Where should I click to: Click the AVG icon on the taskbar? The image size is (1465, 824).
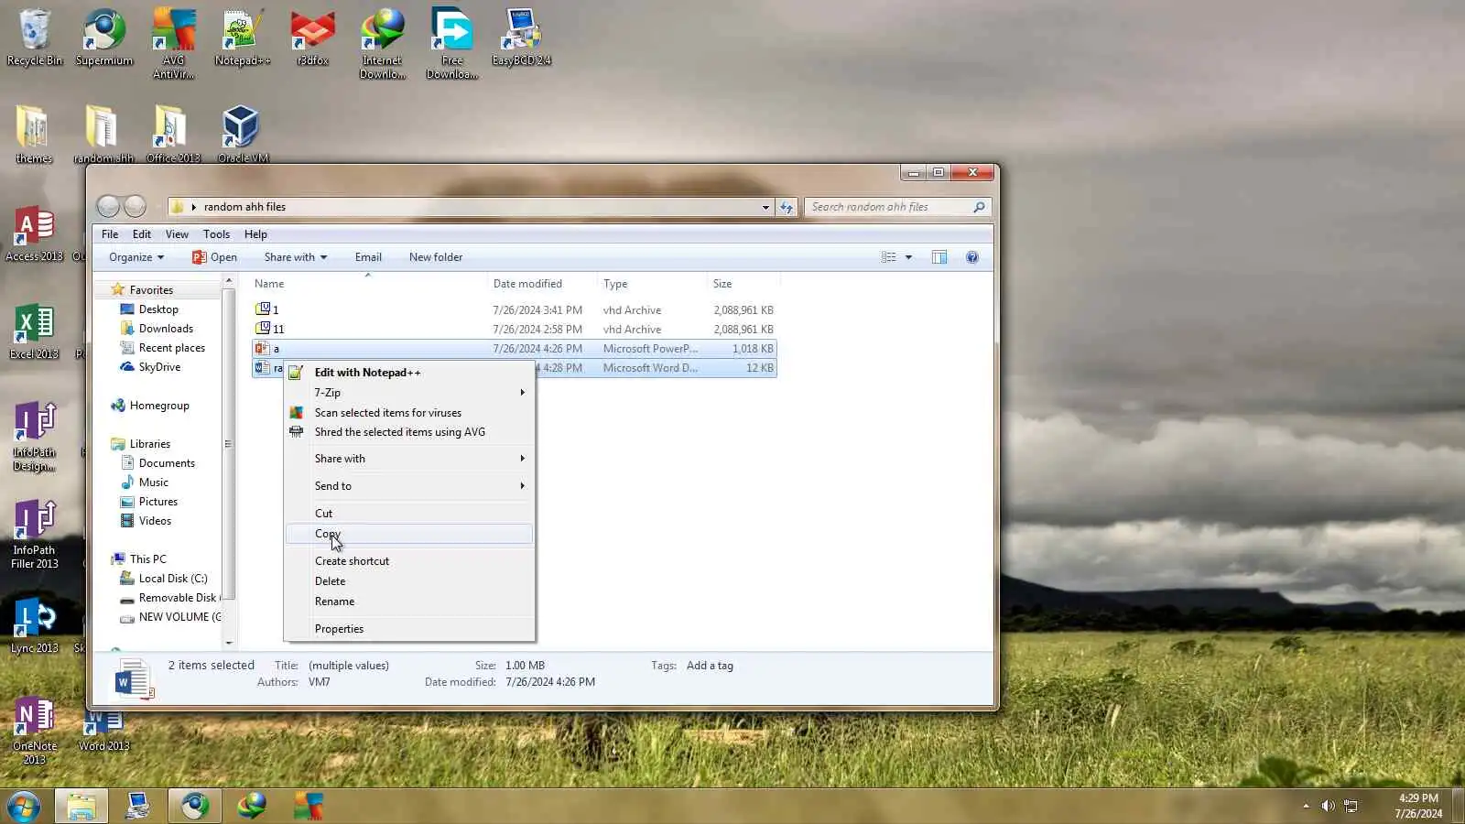309,806
